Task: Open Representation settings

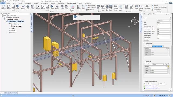Action: (x=156, y=10)
